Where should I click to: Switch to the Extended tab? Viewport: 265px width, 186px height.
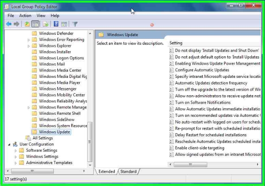click(x=107, y=172)
